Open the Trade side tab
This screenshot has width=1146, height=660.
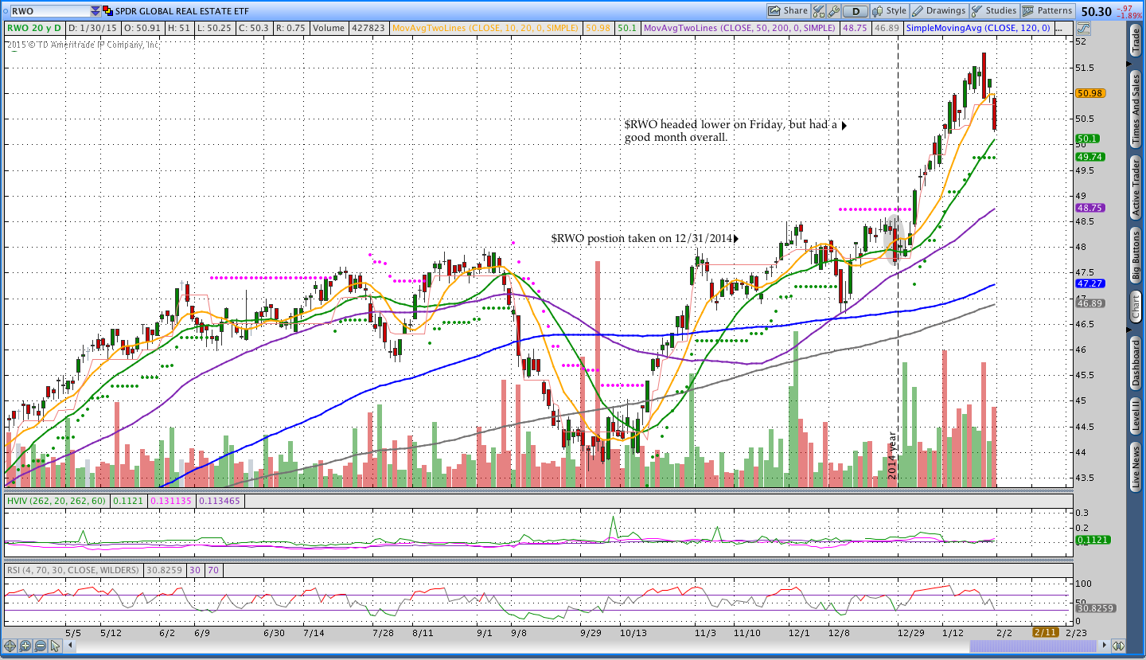click(x=1136, y=40)
